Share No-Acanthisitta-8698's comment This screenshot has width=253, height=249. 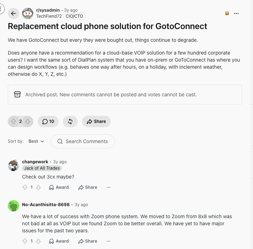(88, 241)
